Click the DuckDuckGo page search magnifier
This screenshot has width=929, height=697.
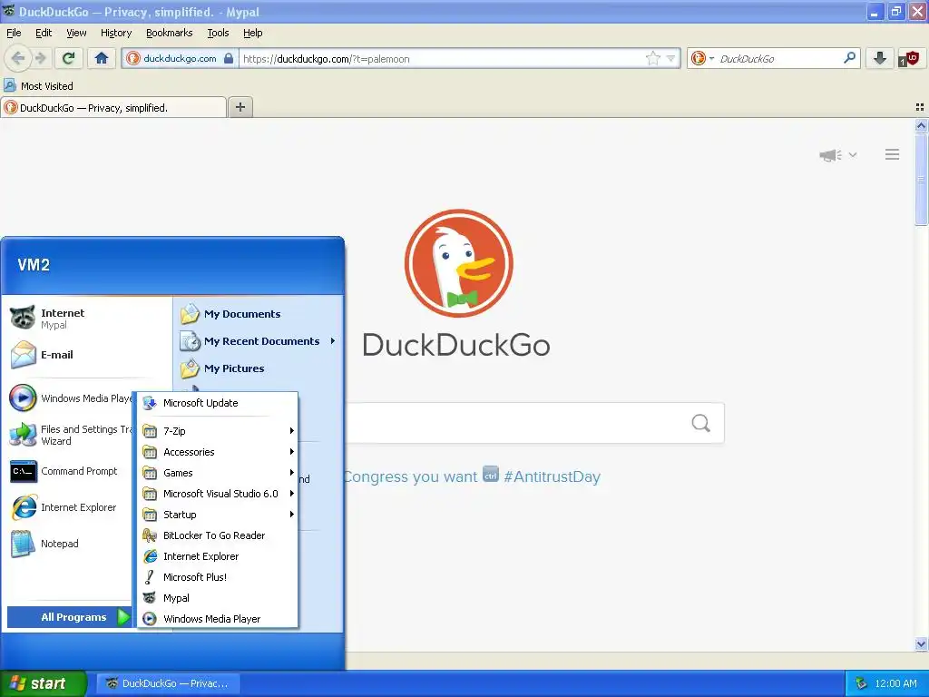(701, 423)
